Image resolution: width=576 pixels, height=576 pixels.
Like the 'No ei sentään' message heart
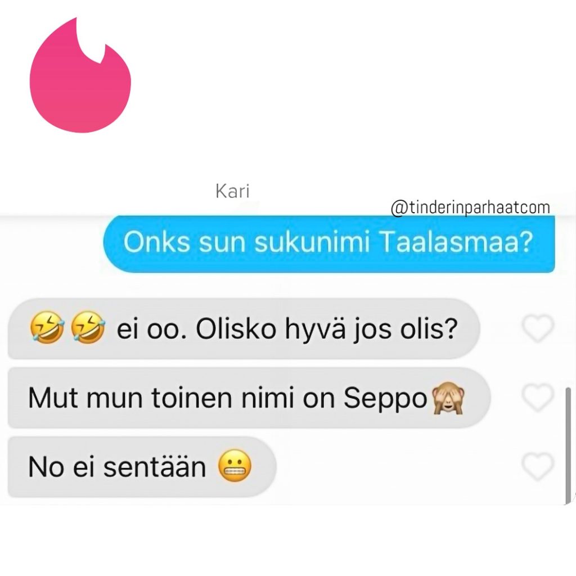538,467
